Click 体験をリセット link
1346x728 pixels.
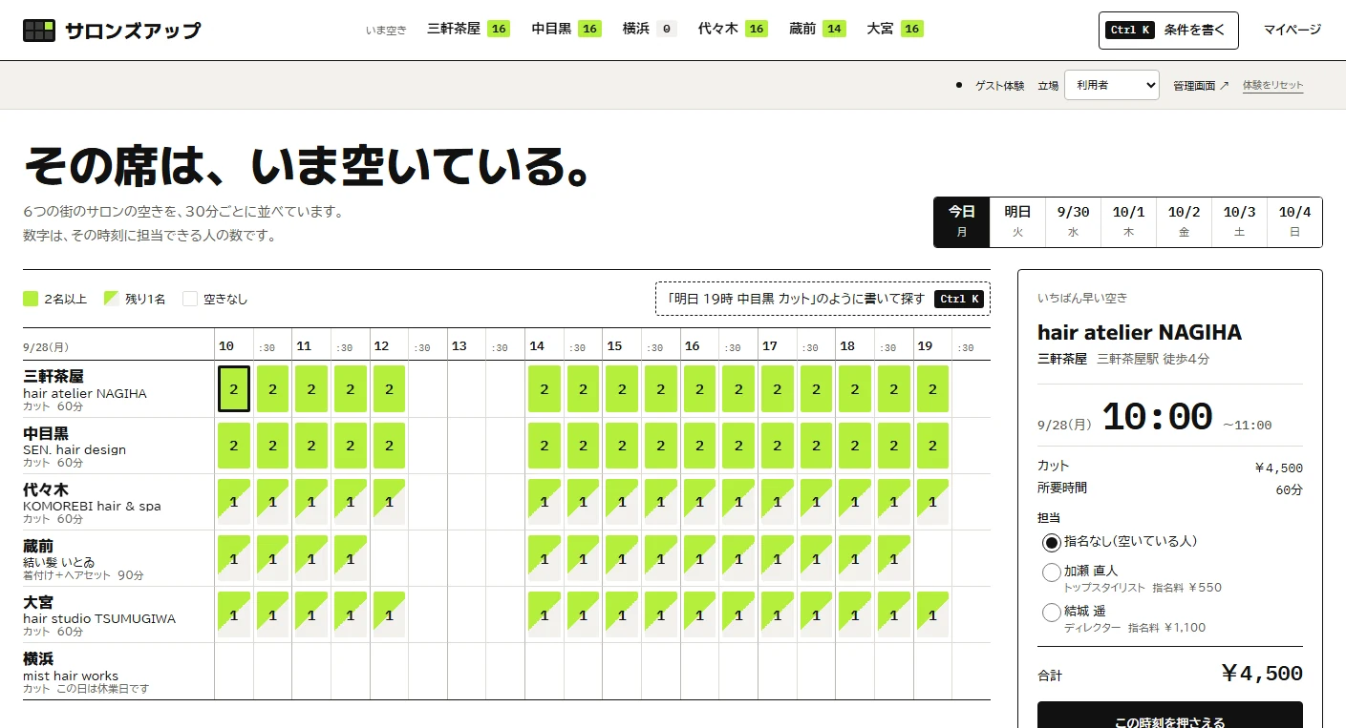[1272, 86]
